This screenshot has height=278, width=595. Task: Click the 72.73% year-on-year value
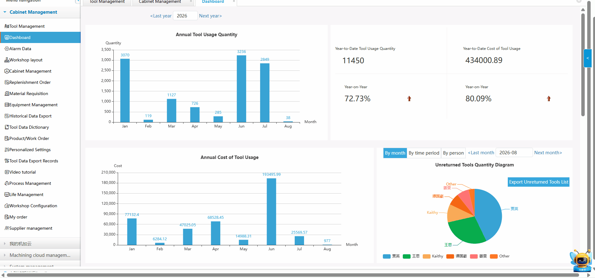tap(357, 99)
